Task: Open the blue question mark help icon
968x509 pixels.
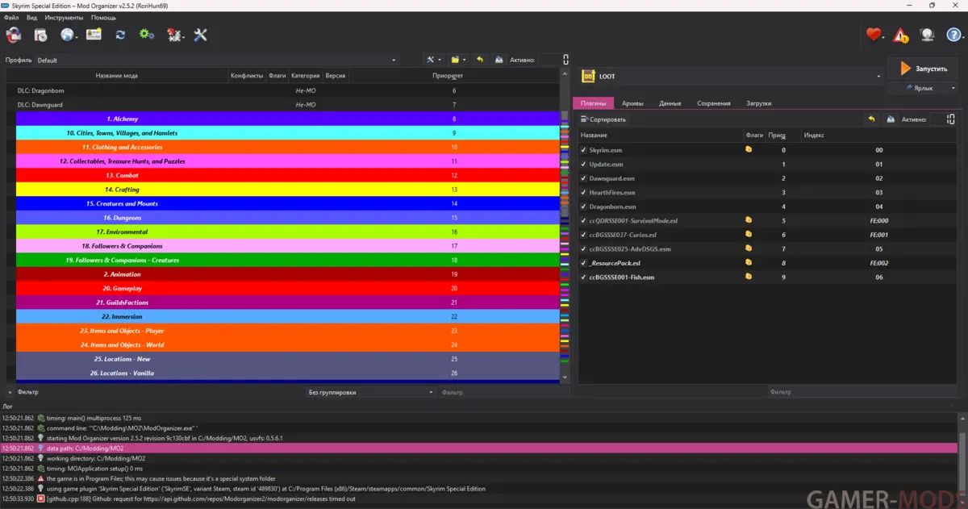Action: (x=954, y=35)
